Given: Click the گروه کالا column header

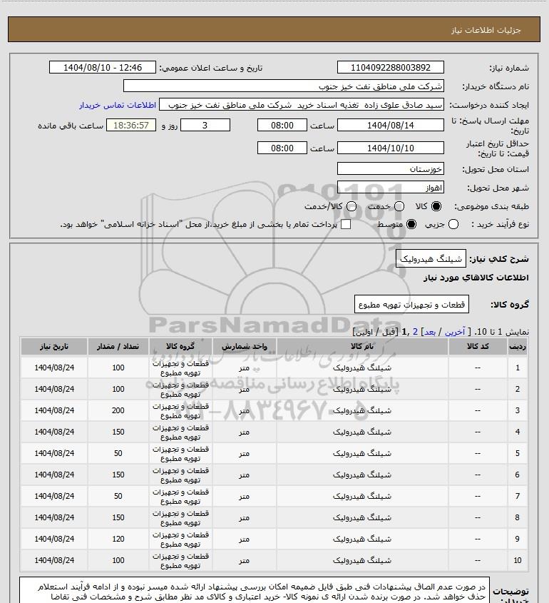Looking at the screenshot, I should [180, 347].
